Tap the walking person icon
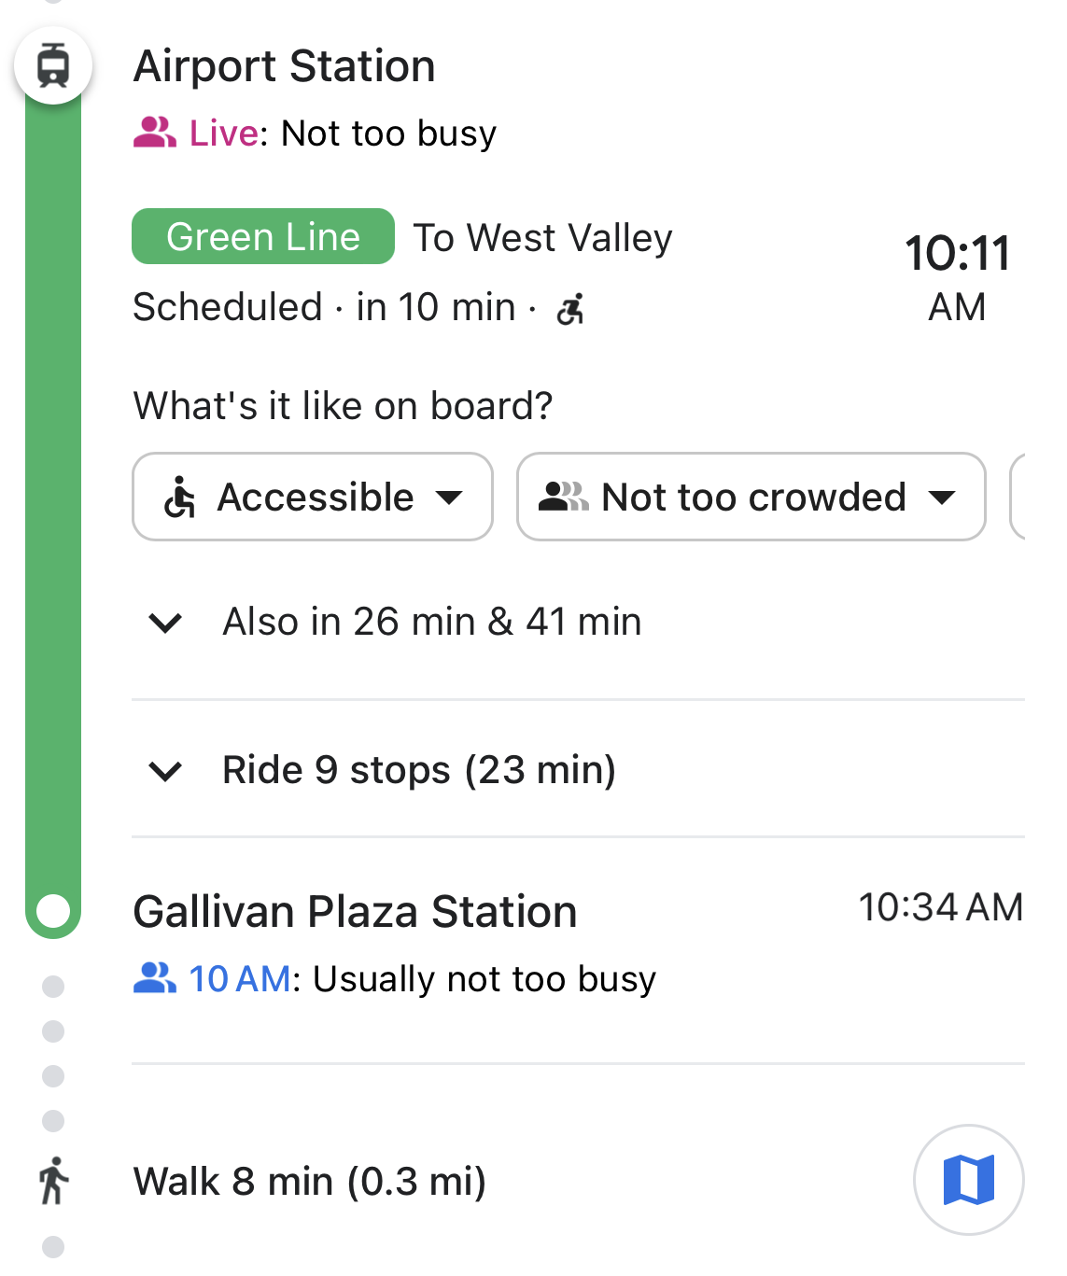1067x1276 pixels. coord(53,1181)
